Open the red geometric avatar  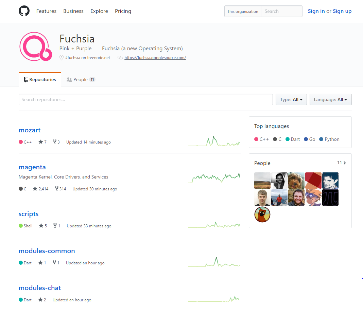tap(313, 181)
